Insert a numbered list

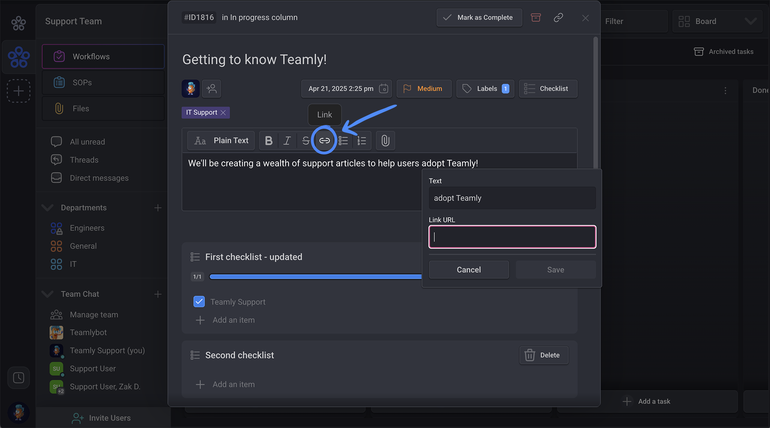coord(362,140)
